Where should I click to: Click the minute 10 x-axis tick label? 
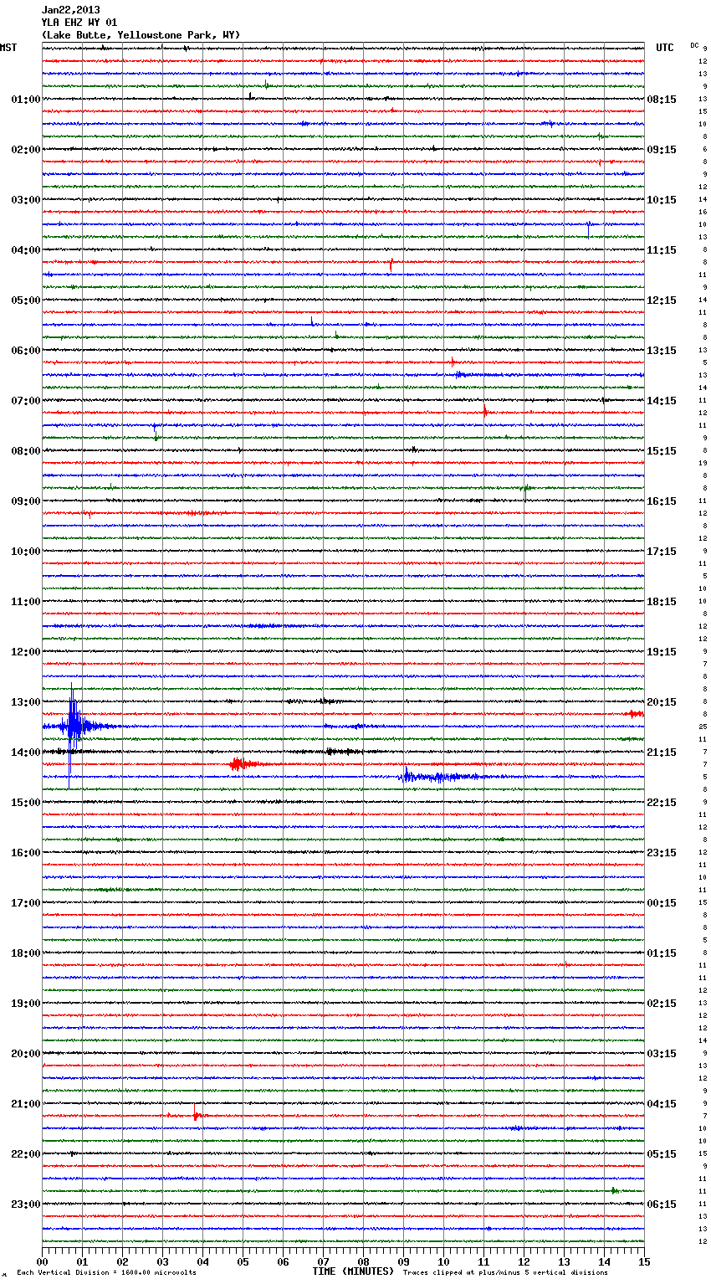click(x=443, y=1261)
